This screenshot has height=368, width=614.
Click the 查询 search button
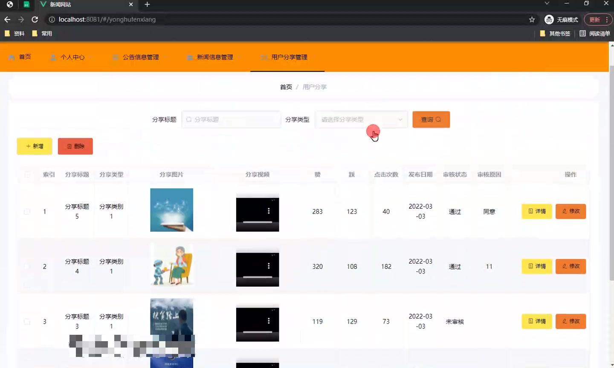(431, 120)
